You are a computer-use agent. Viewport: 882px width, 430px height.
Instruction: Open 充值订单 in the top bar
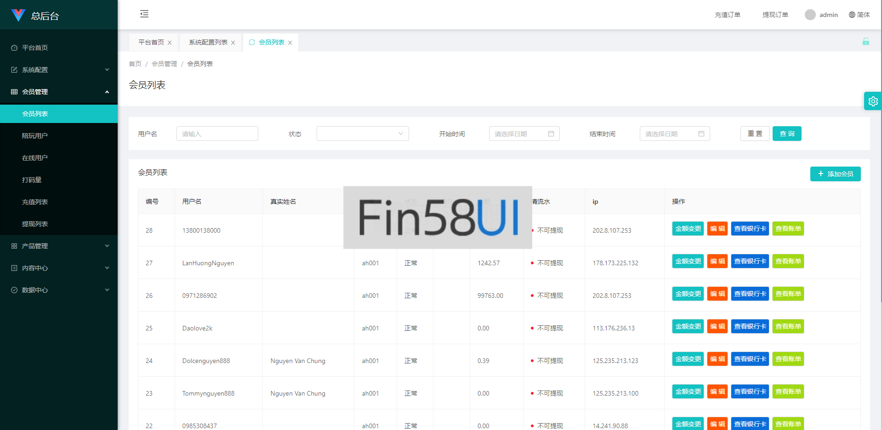[x=727, y=15]
